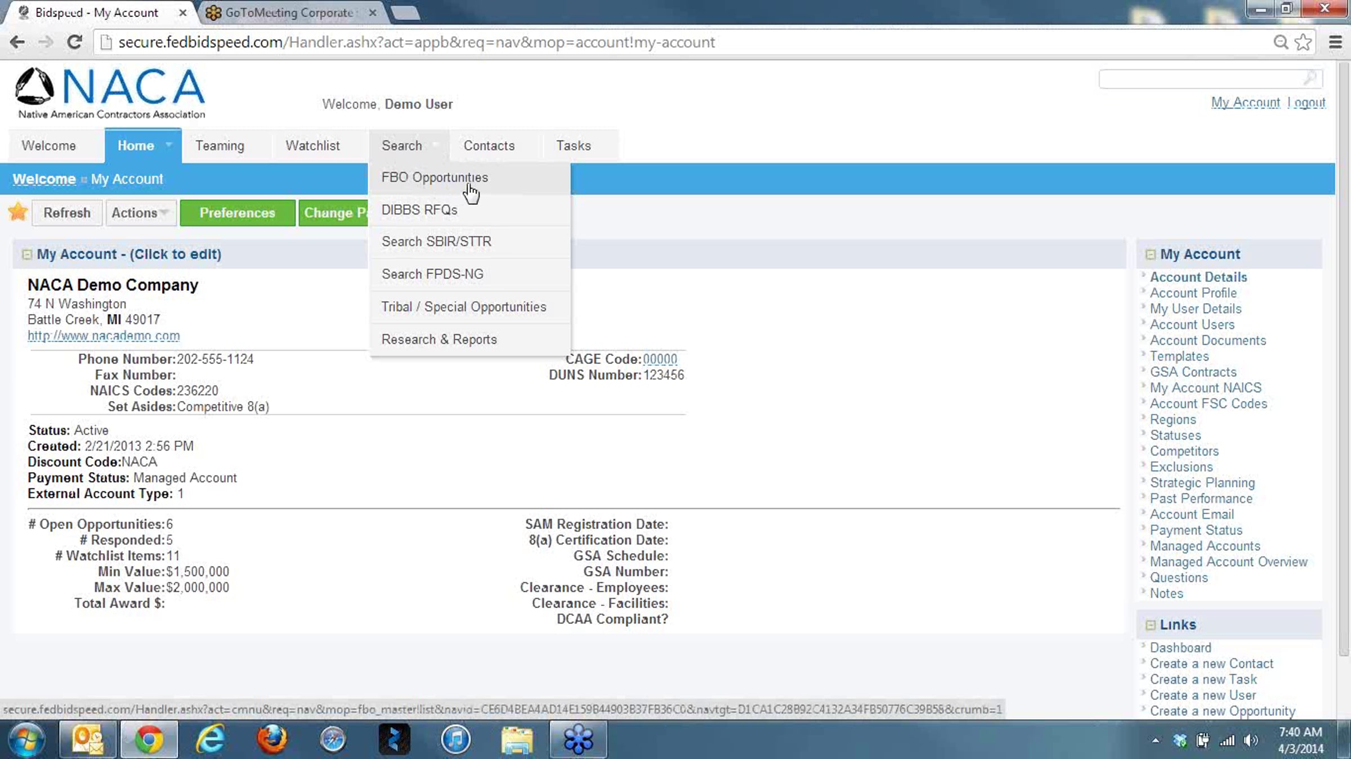Click the magnifier icon in site search box
Image resolution: width=1351 pixels, height=759 pixels.
[1309, 78]
